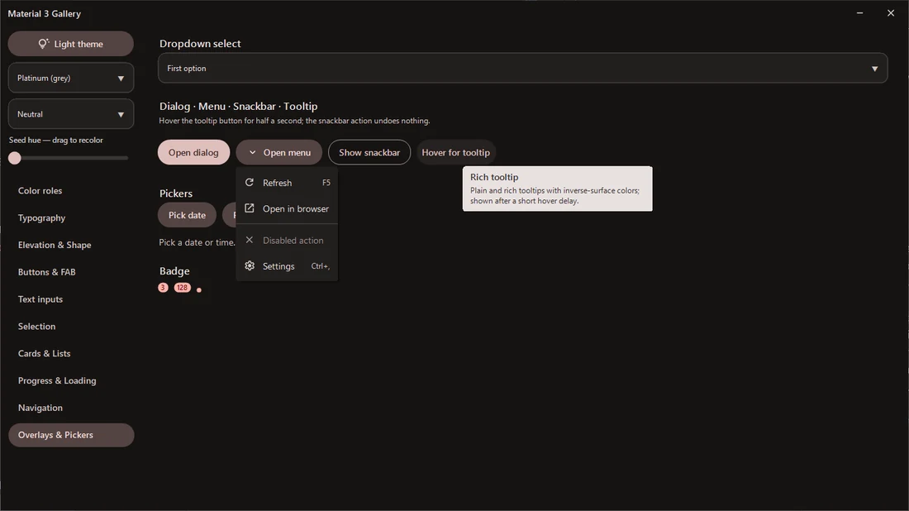The height and width of the screenshot is (511, 909).
Task: Select Overlays & Pickers sidebar item
Action: coord(71,435)
